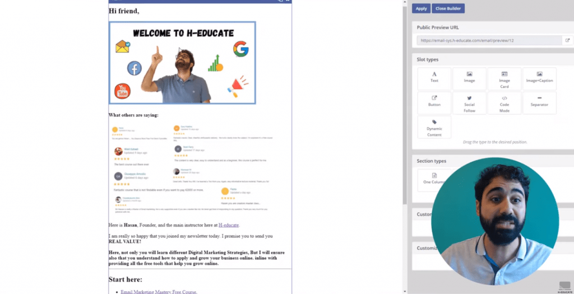574x294 pixels.
Task: Click the 'Digital Marketing Strategies' bold paragraph
Action: coord(197,258)
